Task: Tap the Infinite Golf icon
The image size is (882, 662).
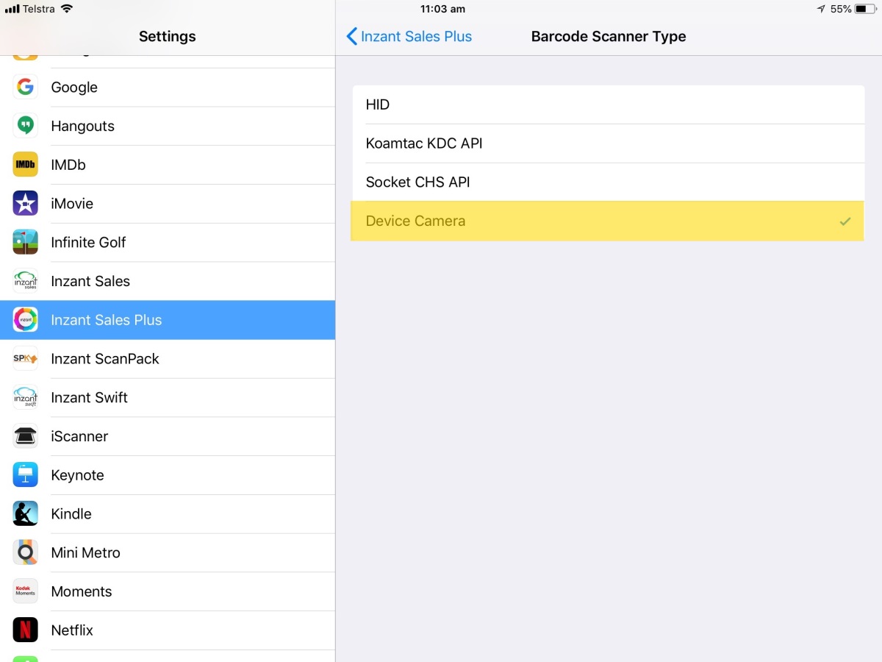Action: 25,242
